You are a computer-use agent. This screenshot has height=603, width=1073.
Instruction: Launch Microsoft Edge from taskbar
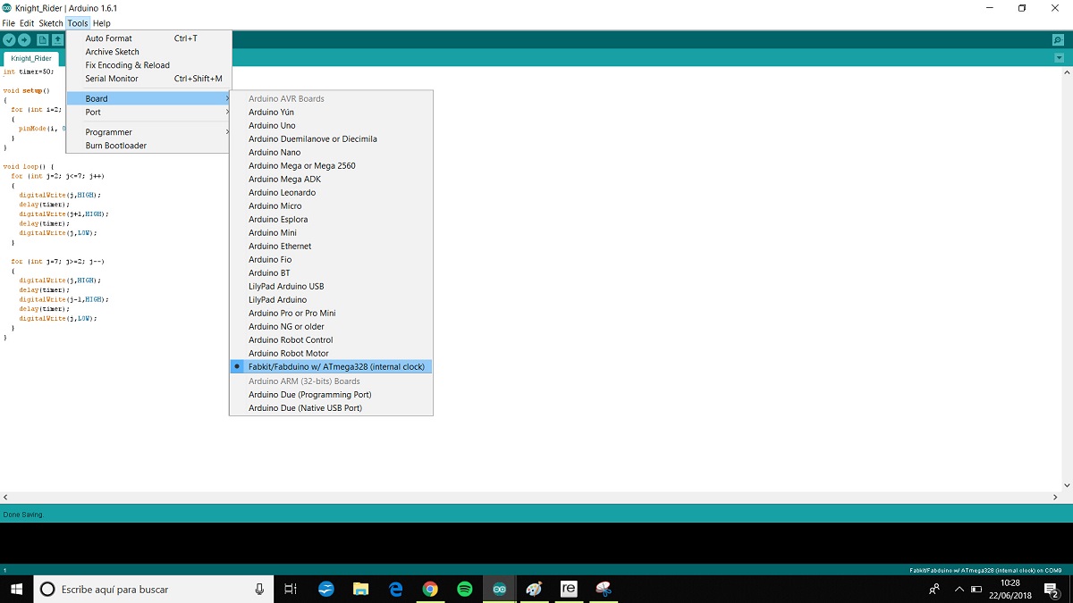[x=396, y=589]
